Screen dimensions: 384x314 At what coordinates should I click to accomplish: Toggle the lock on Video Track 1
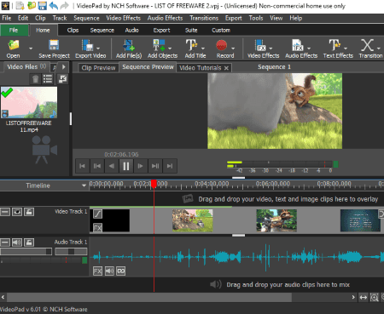[x=29, y=212]
